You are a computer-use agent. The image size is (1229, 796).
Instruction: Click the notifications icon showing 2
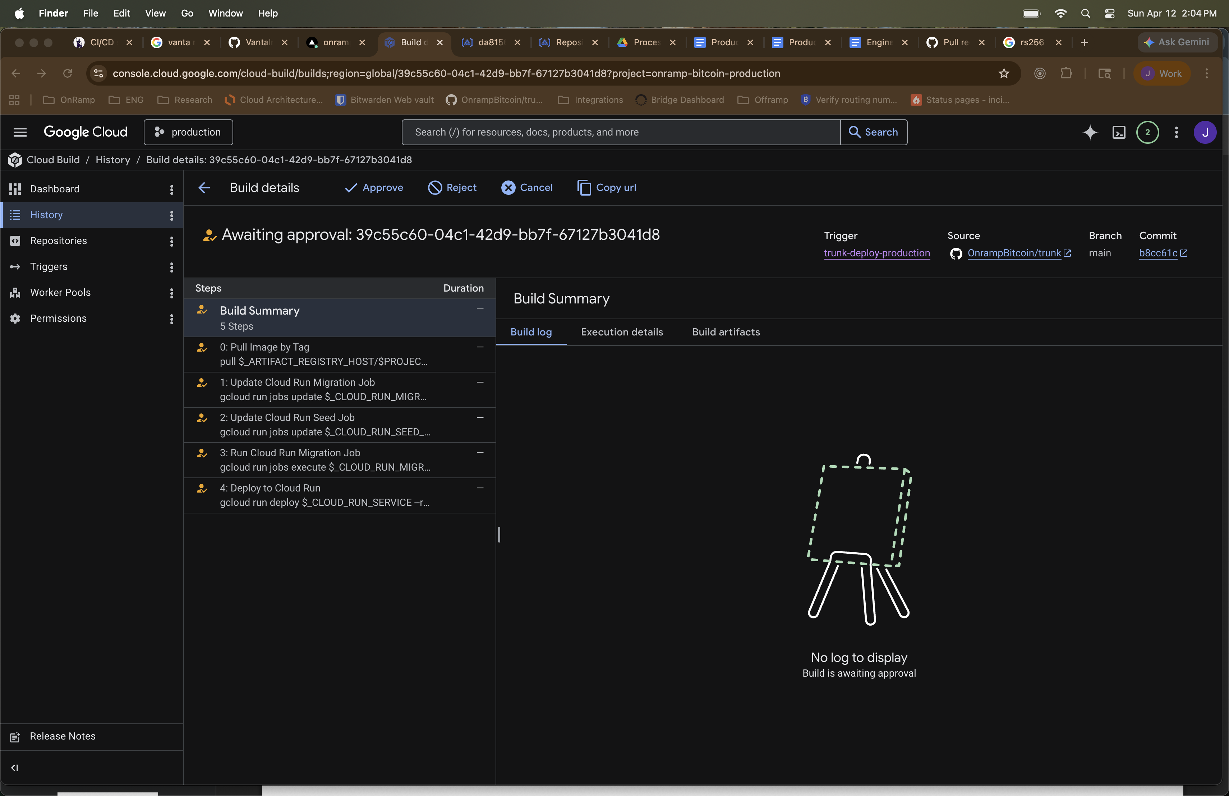[x=1147, y=132]
